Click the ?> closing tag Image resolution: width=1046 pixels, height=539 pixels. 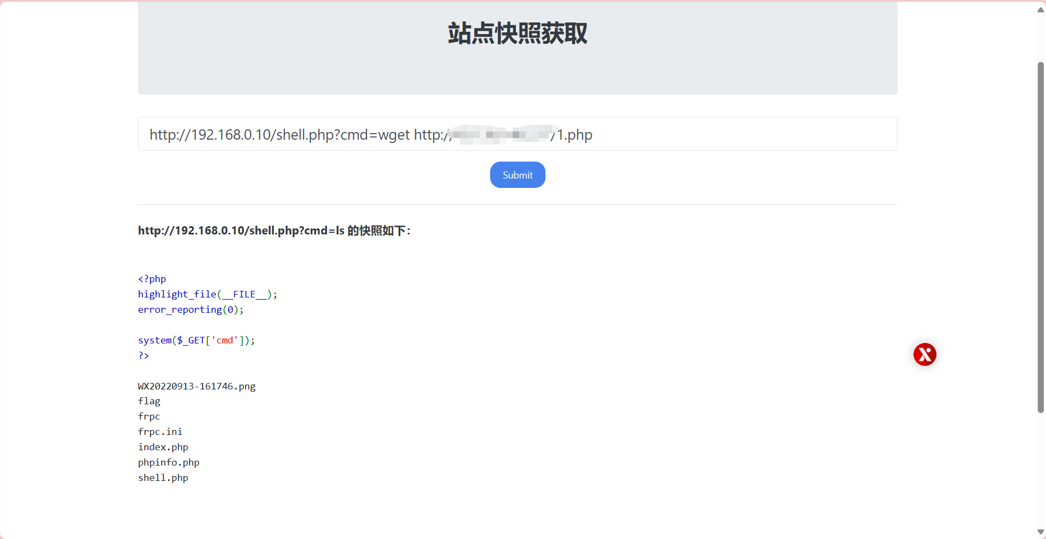coord(143,355)
